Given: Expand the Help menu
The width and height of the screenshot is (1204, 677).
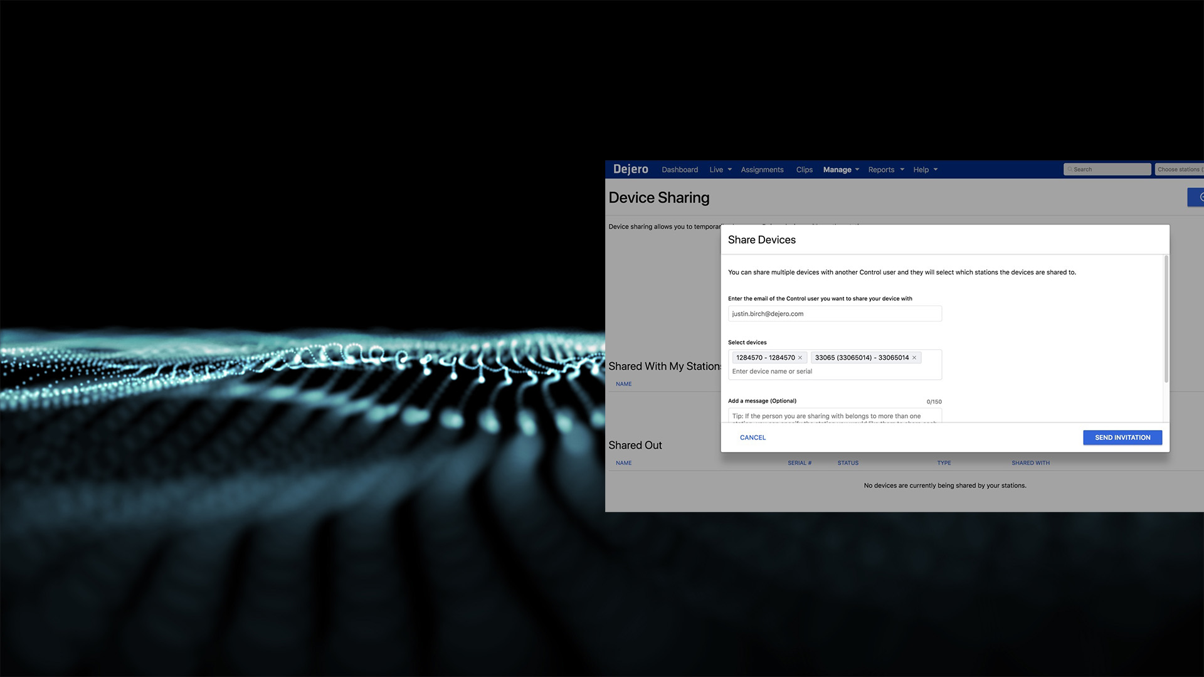Looking at the screenshot, I should click(926, 170).
